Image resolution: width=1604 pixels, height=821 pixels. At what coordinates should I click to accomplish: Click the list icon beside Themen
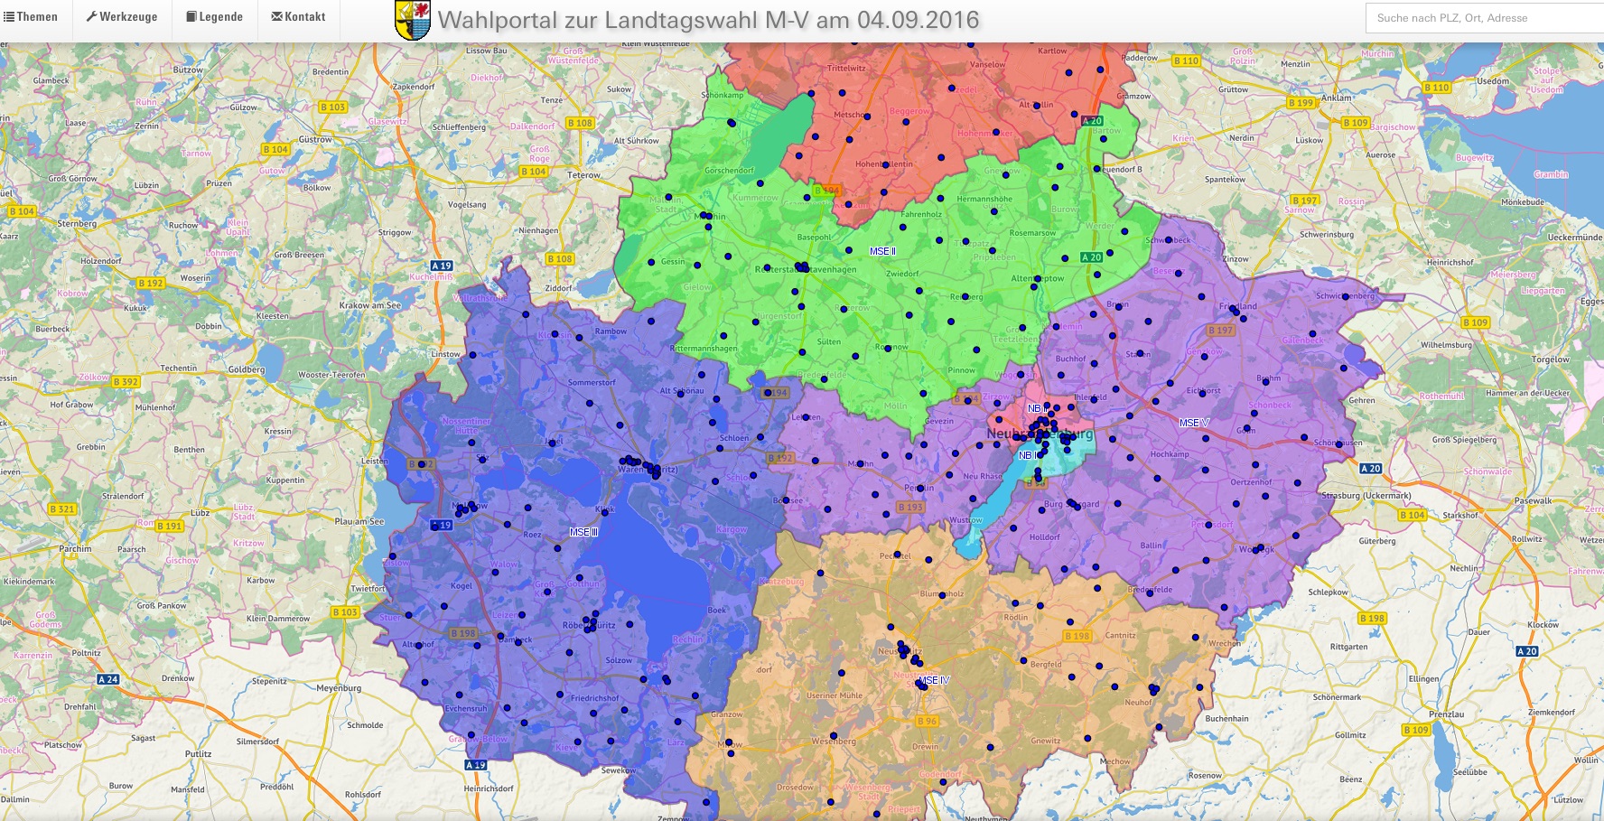[8, 16]
